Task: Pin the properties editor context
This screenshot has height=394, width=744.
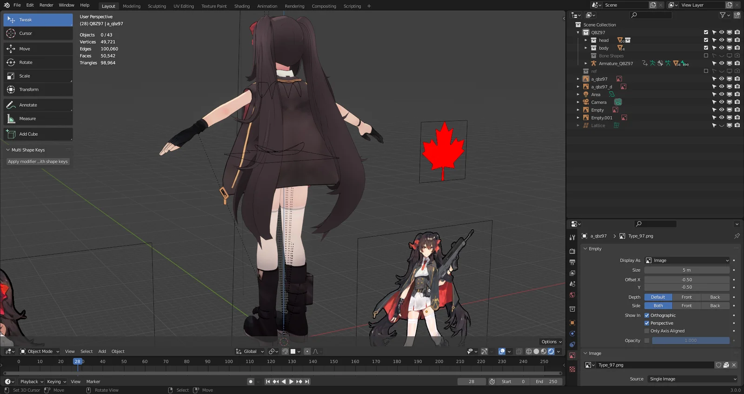Action: tap(737, 236)
